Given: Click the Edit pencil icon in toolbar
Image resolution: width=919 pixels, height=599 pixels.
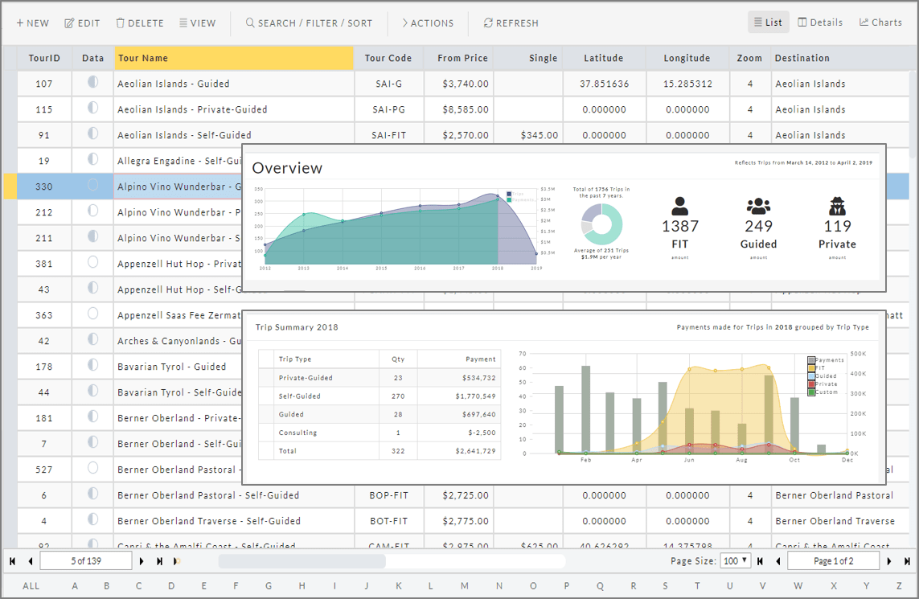Looking at the screenshot, I should click(82, 23).
